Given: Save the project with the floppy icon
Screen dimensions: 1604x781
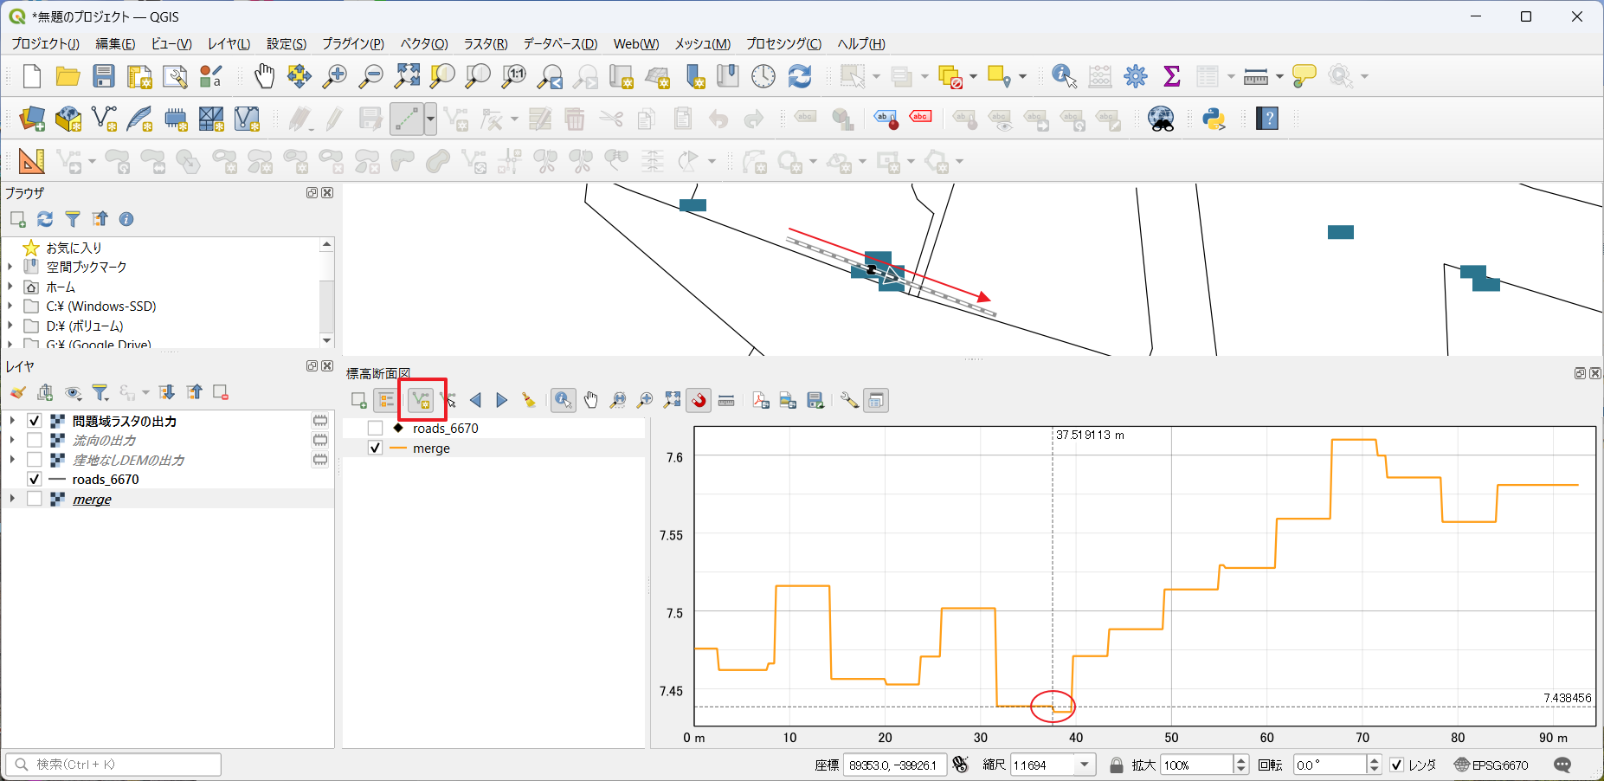Looking at the screenshot, I should pyautogui.click(x=104, y=76).
